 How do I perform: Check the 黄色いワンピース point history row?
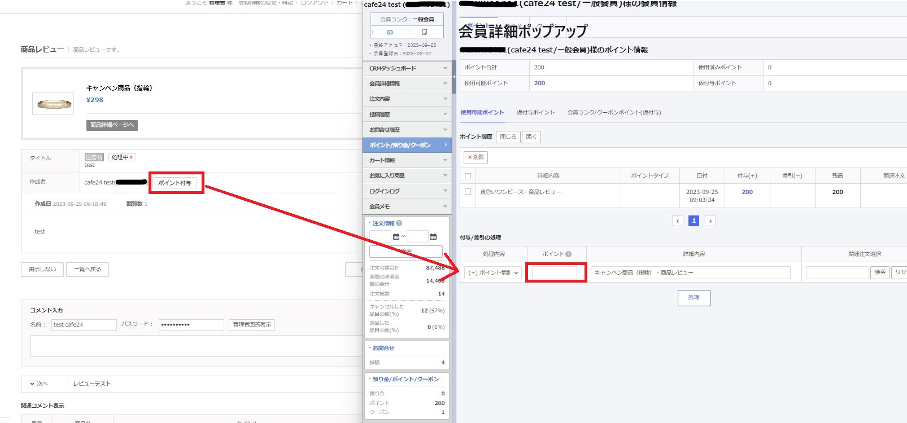click(x=468, y=192)
